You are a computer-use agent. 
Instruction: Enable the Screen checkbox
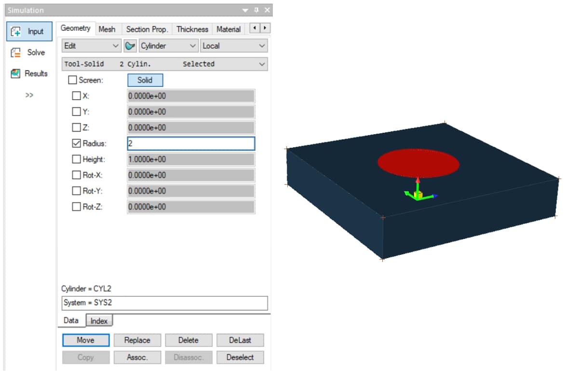(x=72, y=80)
